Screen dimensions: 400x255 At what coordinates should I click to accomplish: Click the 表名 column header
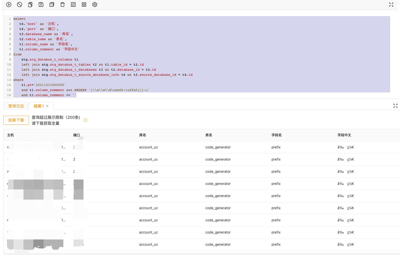(209, 135)
